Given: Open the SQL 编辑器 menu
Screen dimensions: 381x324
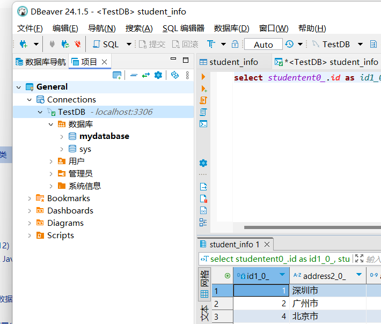Looking at the screenshot, I should [x=184, y=28].
